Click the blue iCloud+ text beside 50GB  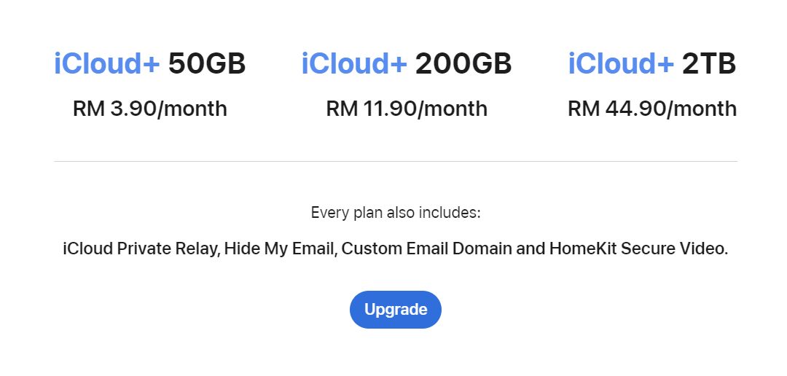(x=106, y=65)
